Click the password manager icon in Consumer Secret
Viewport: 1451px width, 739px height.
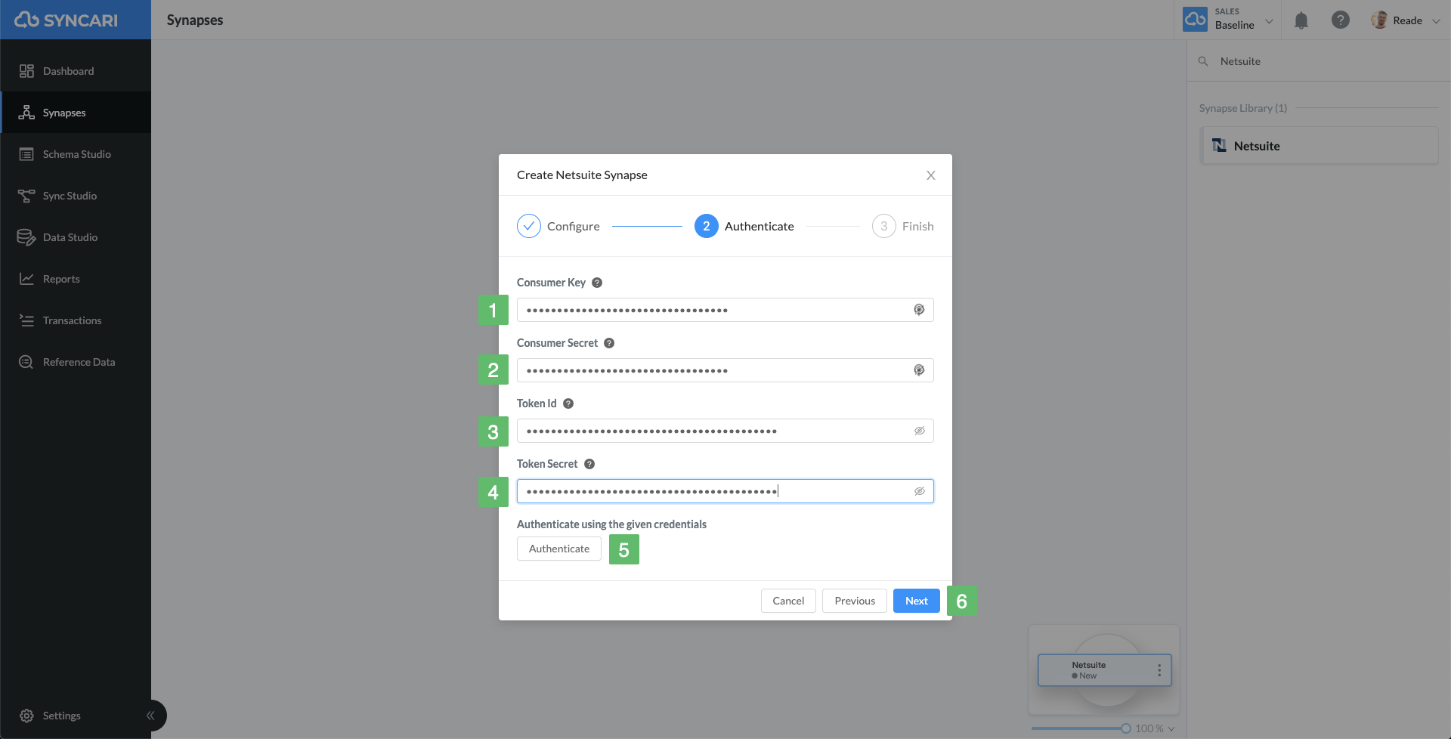(919, 370)
